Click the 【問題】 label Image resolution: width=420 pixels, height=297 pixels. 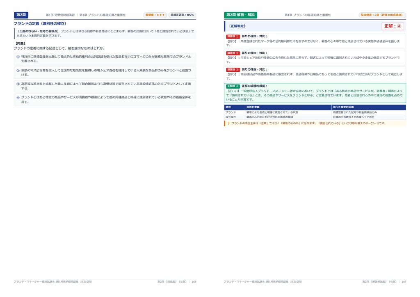click(x=20, y=43)
